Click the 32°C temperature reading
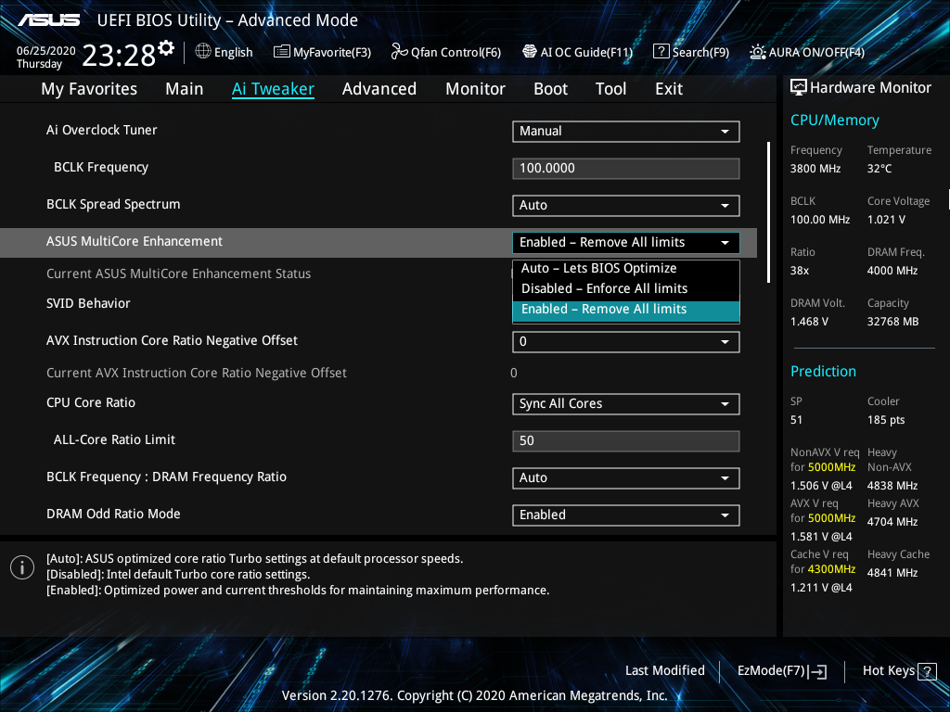 click(x=879, y=169)
